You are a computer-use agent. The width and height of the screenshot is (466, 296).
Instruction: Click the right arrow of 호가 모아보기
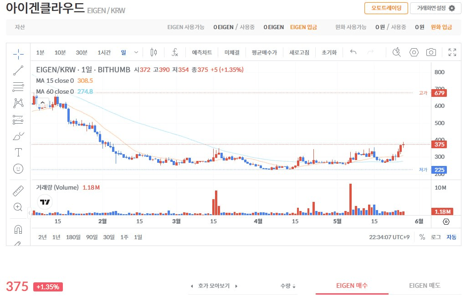point(236,286)
